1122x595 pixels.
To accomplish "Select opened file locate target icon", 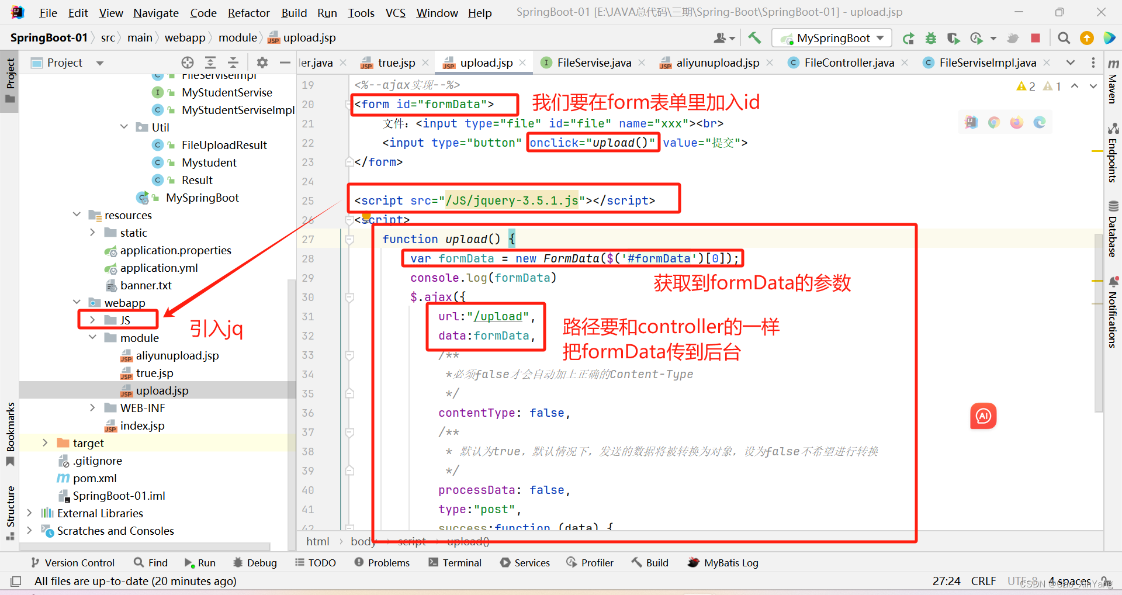I will click(187, 63).
